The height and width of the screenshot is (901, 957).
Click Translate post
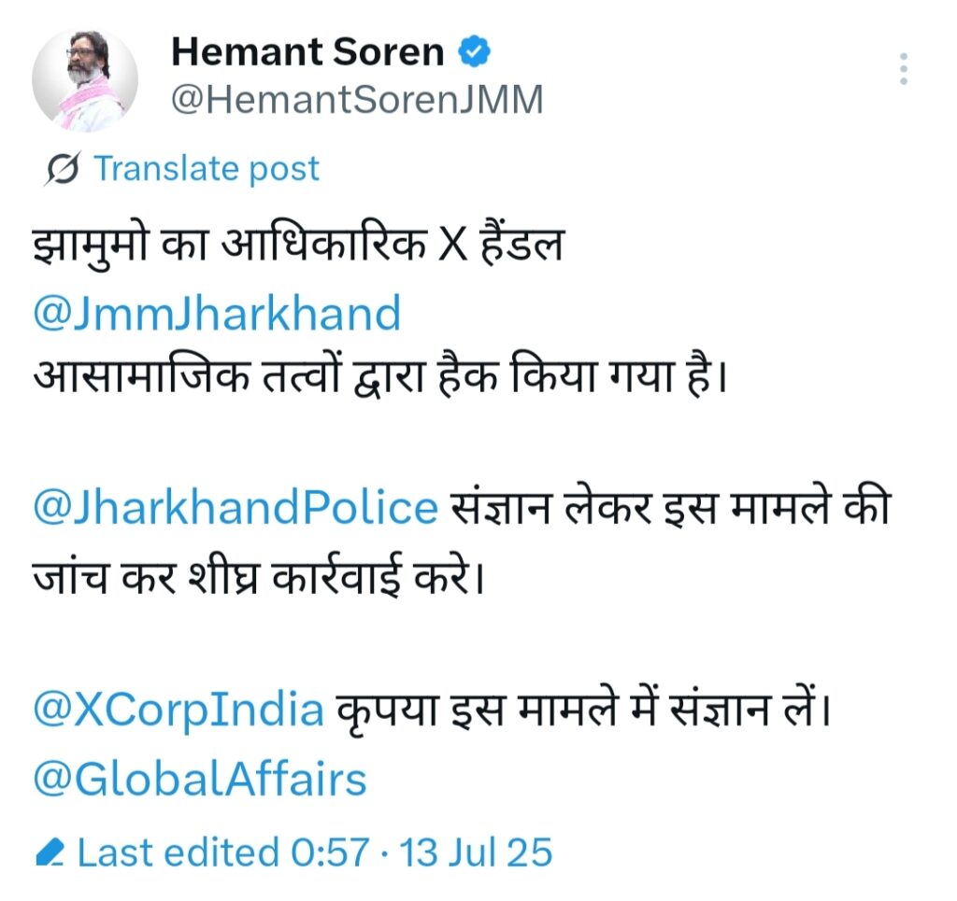coord(207,168)
